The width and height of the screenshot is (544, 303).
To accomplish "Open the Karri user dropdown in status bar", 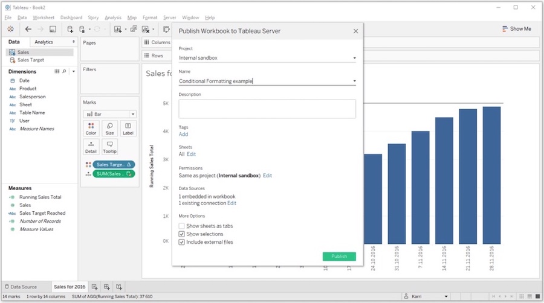I will (x=446, y=296).
